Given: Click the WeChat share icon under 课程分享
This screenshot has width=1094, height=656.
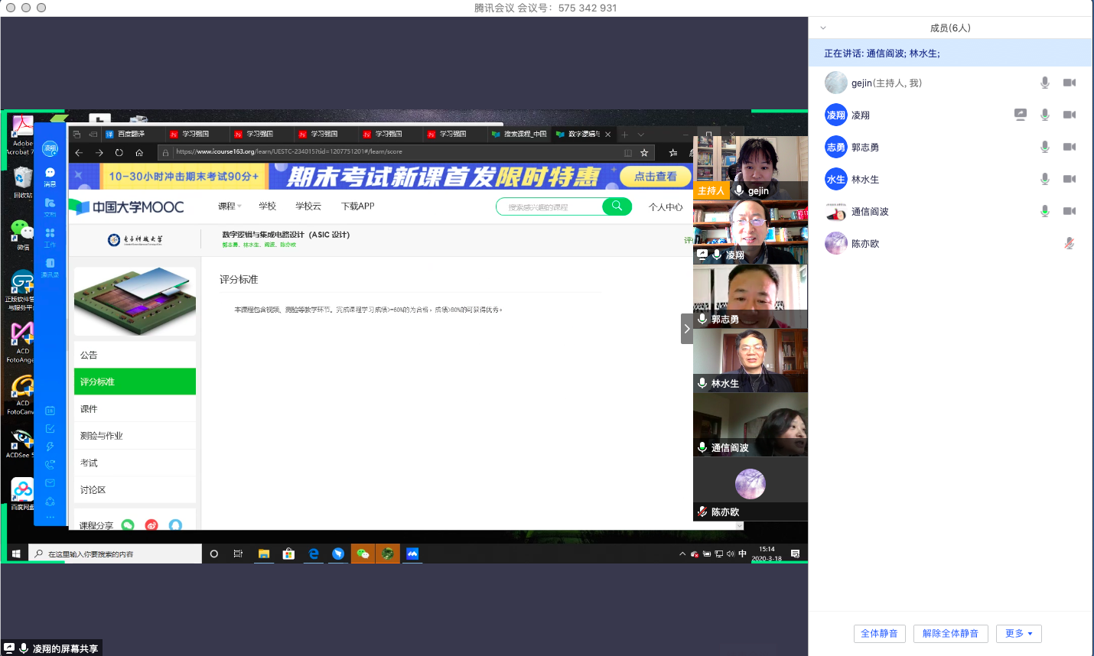Looking at the screenshot, I should tap(128, 524).
